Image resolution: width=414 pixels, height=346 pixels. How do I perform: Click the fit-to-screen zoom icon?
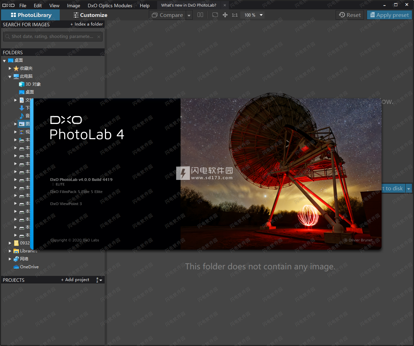point(215,15)
